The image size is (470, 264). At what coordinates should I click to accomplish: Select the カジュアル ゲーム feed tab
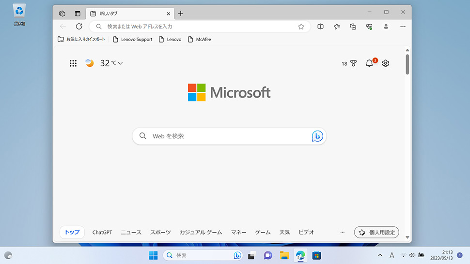201,232
